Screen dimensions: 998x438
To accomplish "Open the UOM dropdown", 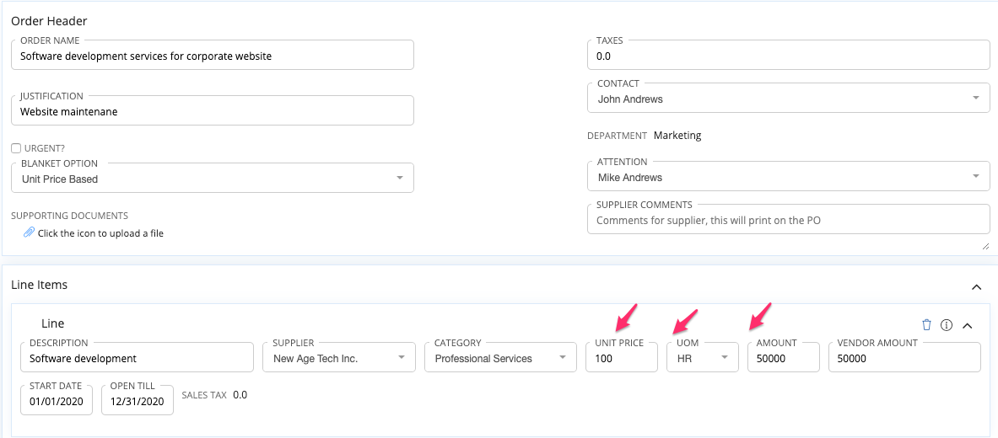I will point(703,357).
